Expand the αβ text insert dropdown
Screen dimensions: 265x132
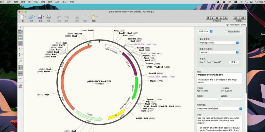pos(236,18)
